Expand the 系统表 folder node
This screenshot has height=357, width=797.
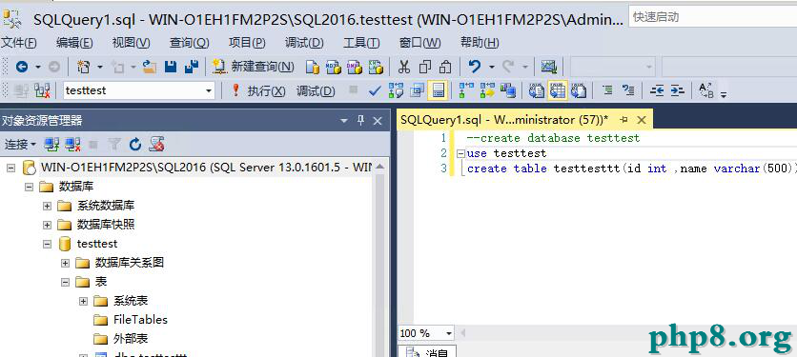click(x=84, y=301)
